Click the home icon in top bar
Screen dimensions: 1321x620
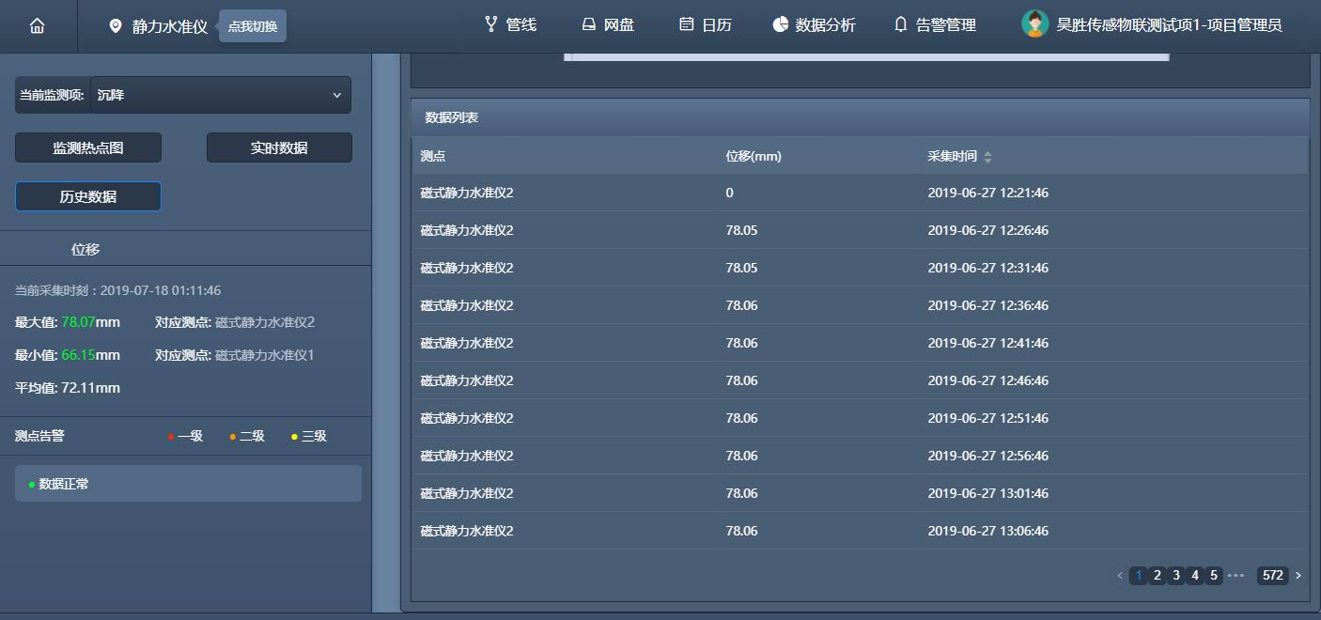pos(37,26)
